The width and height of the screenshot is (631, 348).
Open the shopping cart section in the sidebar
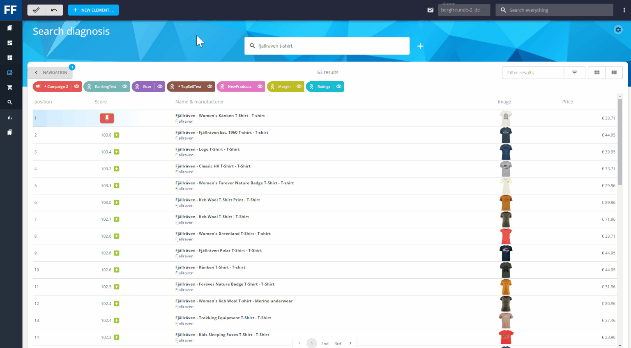[x=11, y=87]
